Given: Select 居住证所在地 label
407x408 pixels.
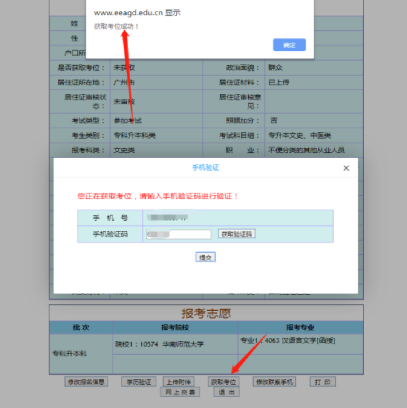Looking at the screenshot, I should tap(81, 83).
